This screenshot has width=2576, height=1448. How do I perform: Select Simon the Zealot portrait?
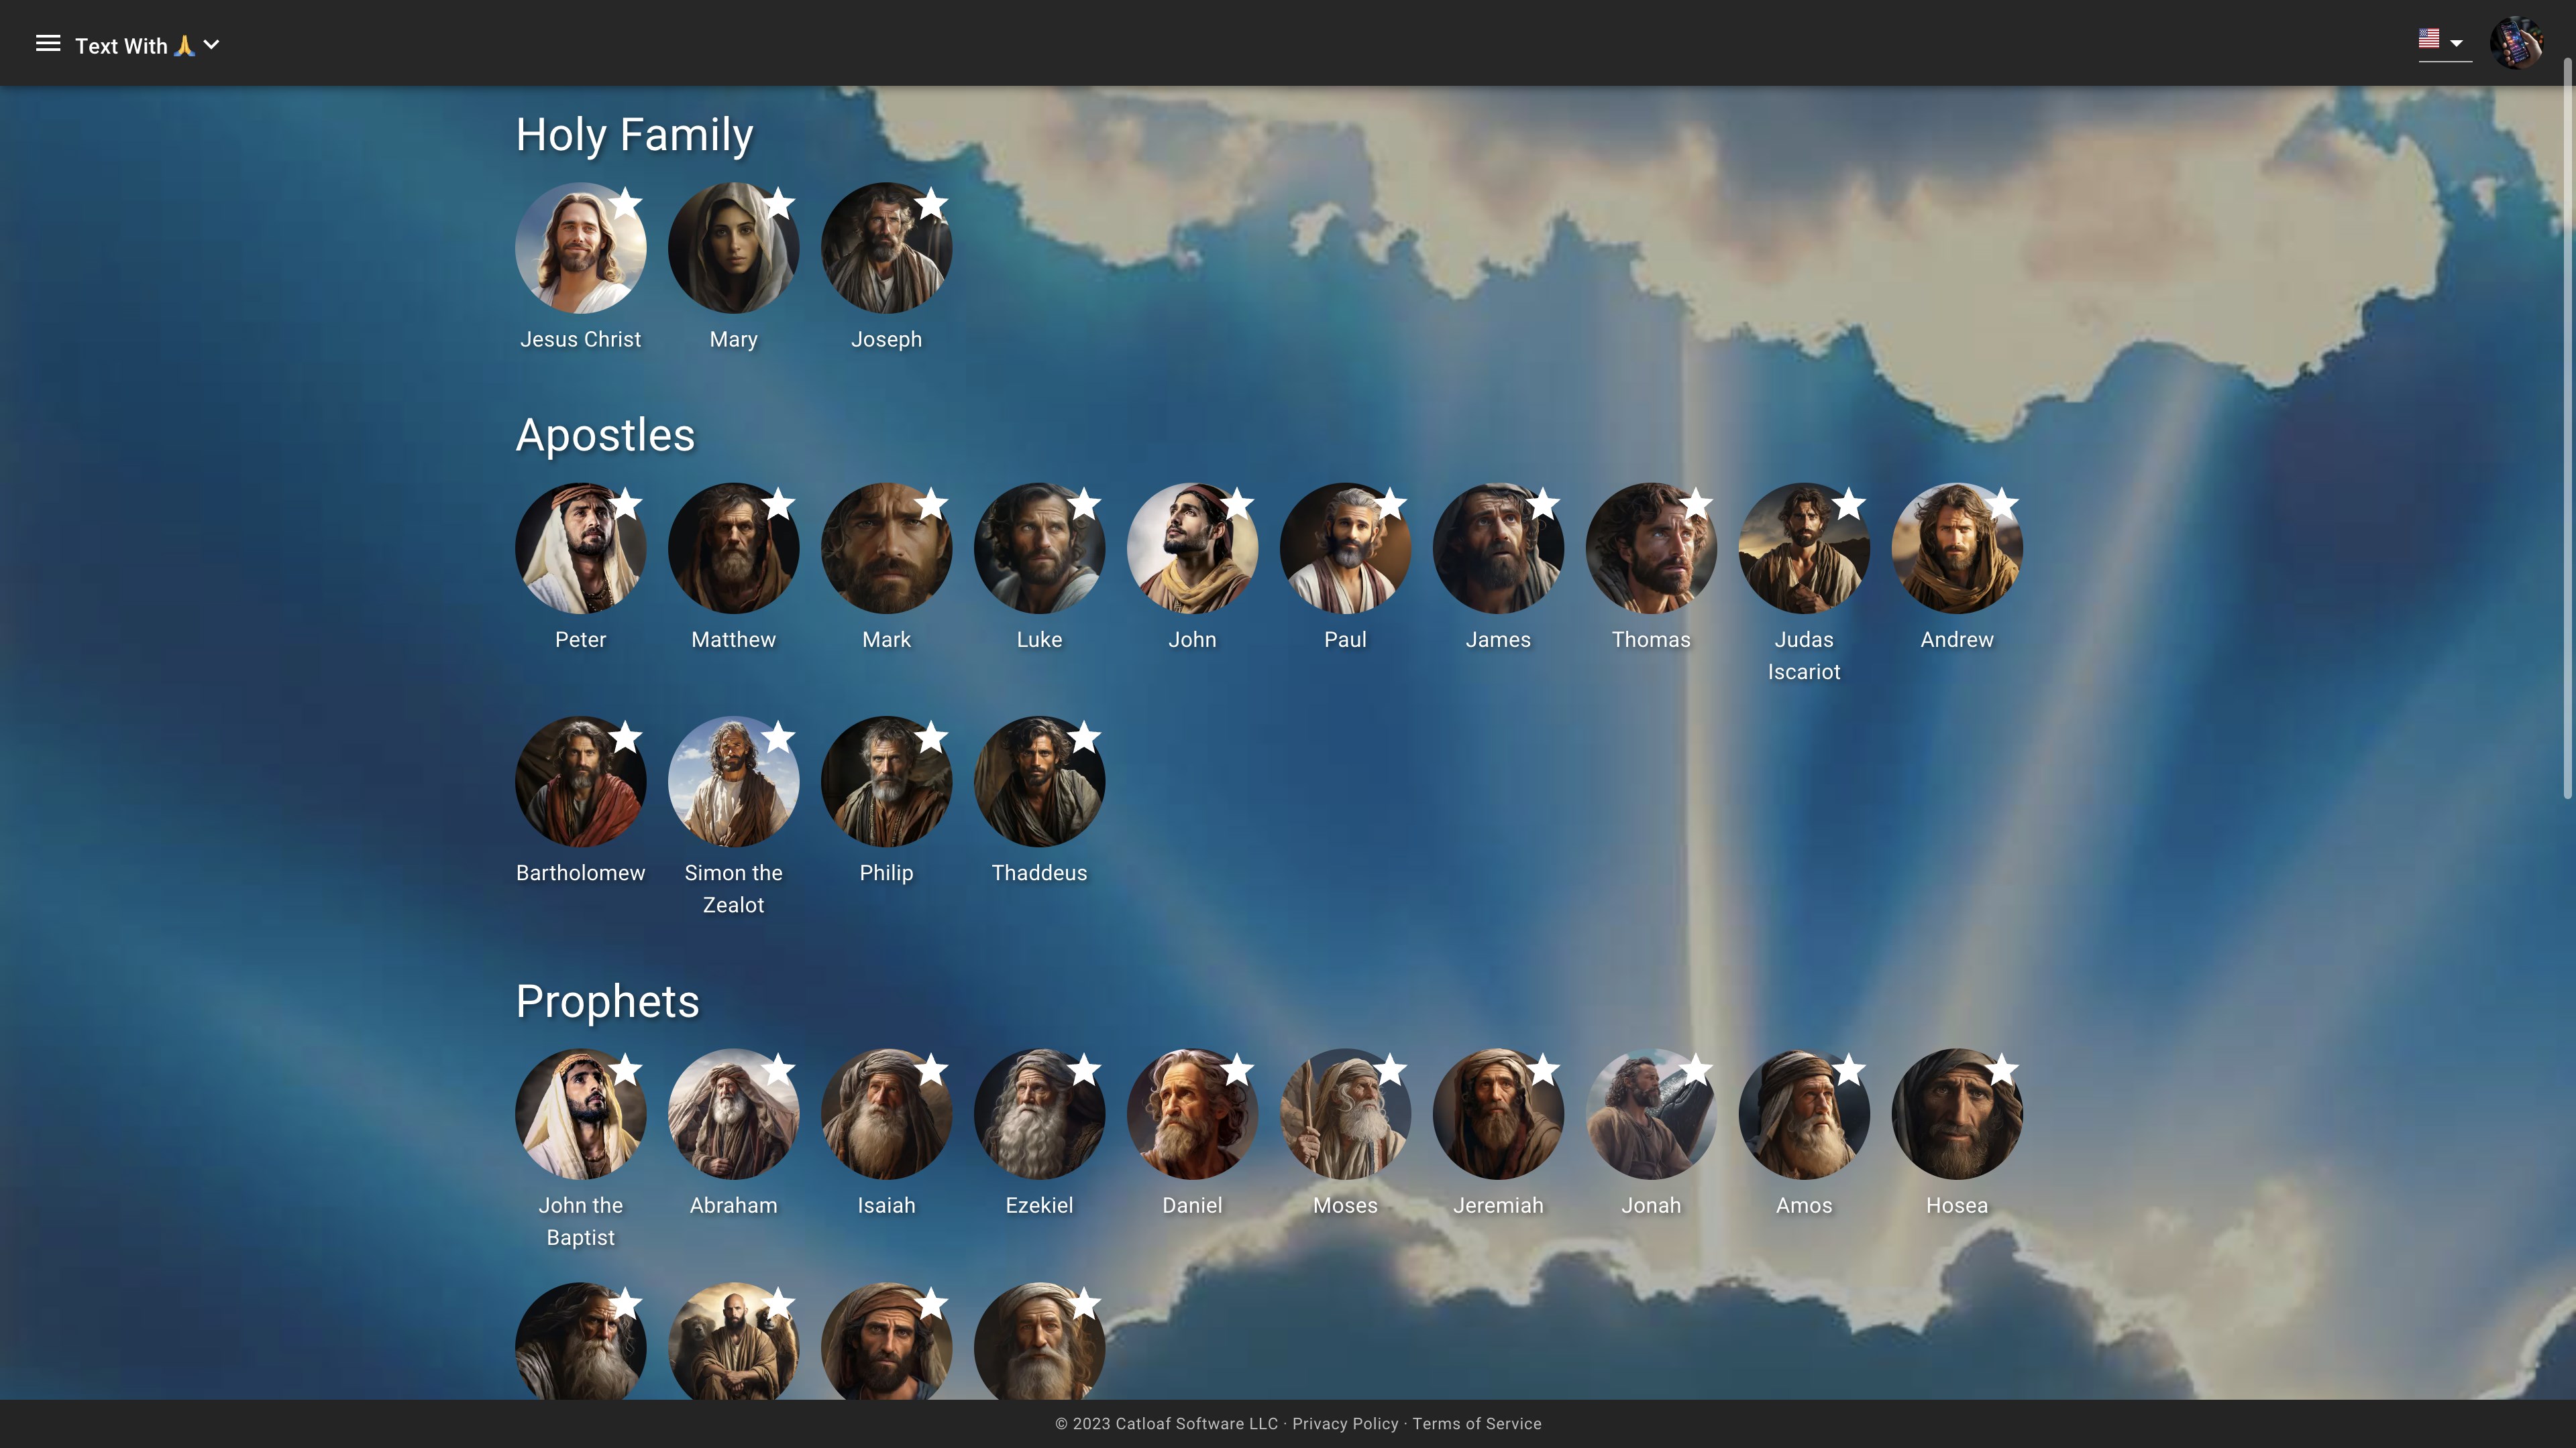(733, 782)
